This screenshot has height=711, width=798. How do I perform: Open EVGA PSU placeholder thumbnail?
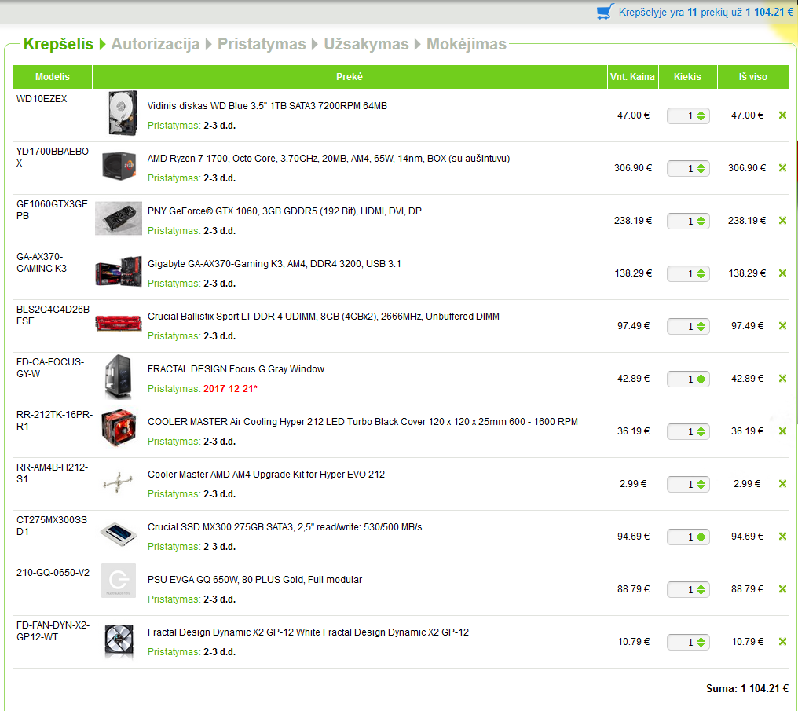(119, 581)
